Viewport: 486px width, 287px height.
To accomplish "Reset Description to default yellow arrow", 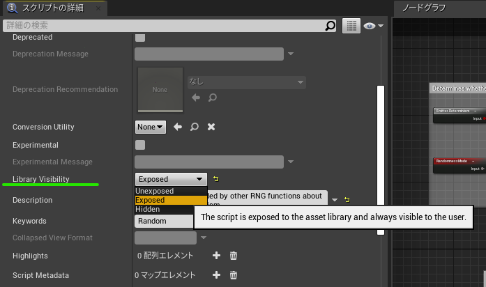I will (347, 200).
